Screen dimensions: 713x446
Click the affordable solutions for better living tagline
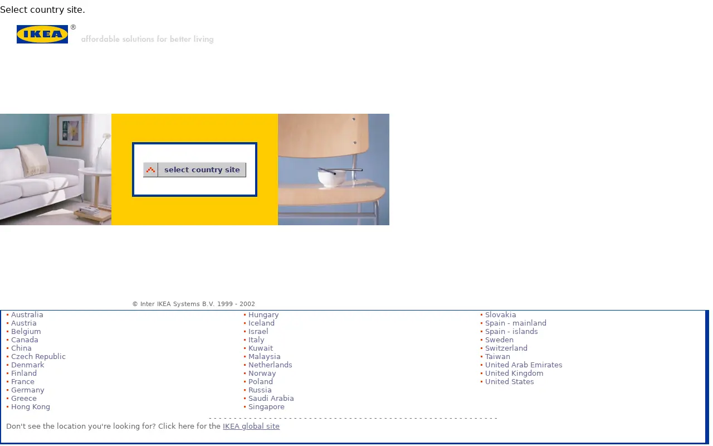[147, 39]
